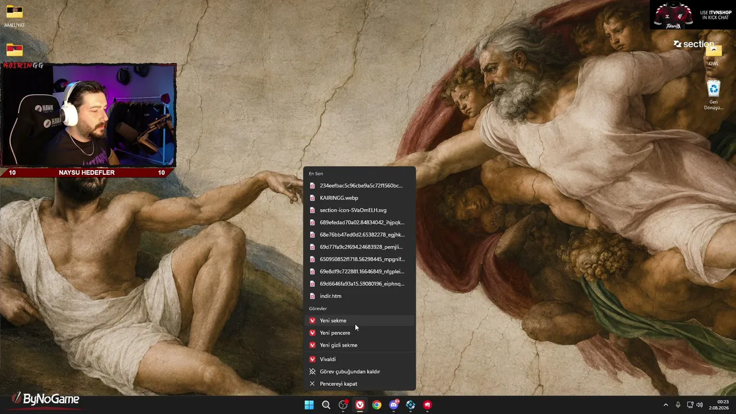Click the X icon beside Pencereyi kapat

pyautogui.click(x=312, y=384)
